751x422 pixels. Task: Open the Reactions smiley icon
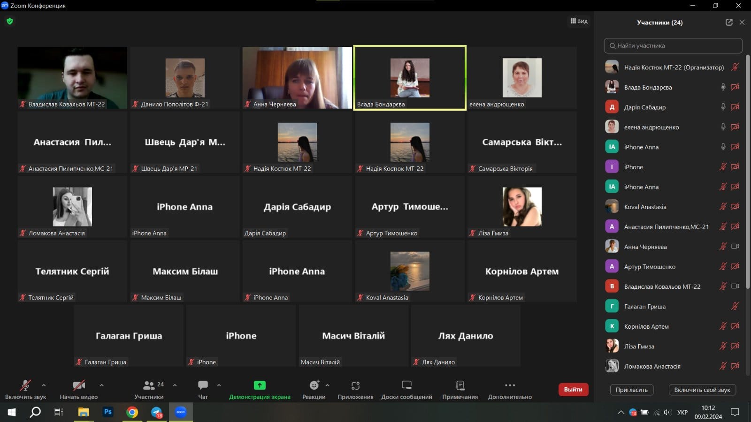[314, 385]
